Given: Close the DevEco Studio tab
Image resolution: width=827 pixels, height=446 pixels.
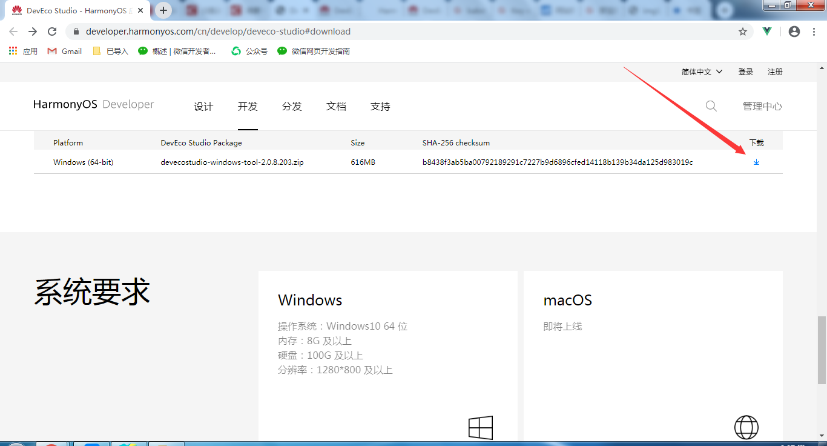Looking at the screenshot, I should point(140,10).
